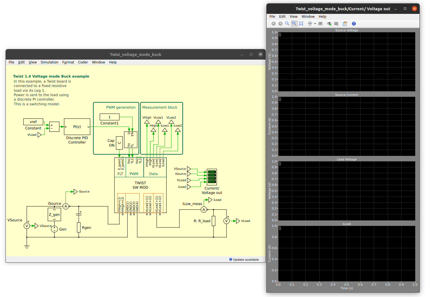Toggle the Fourier spectrum display icon
Screen dimensions: 430x297
pos(320,24)
